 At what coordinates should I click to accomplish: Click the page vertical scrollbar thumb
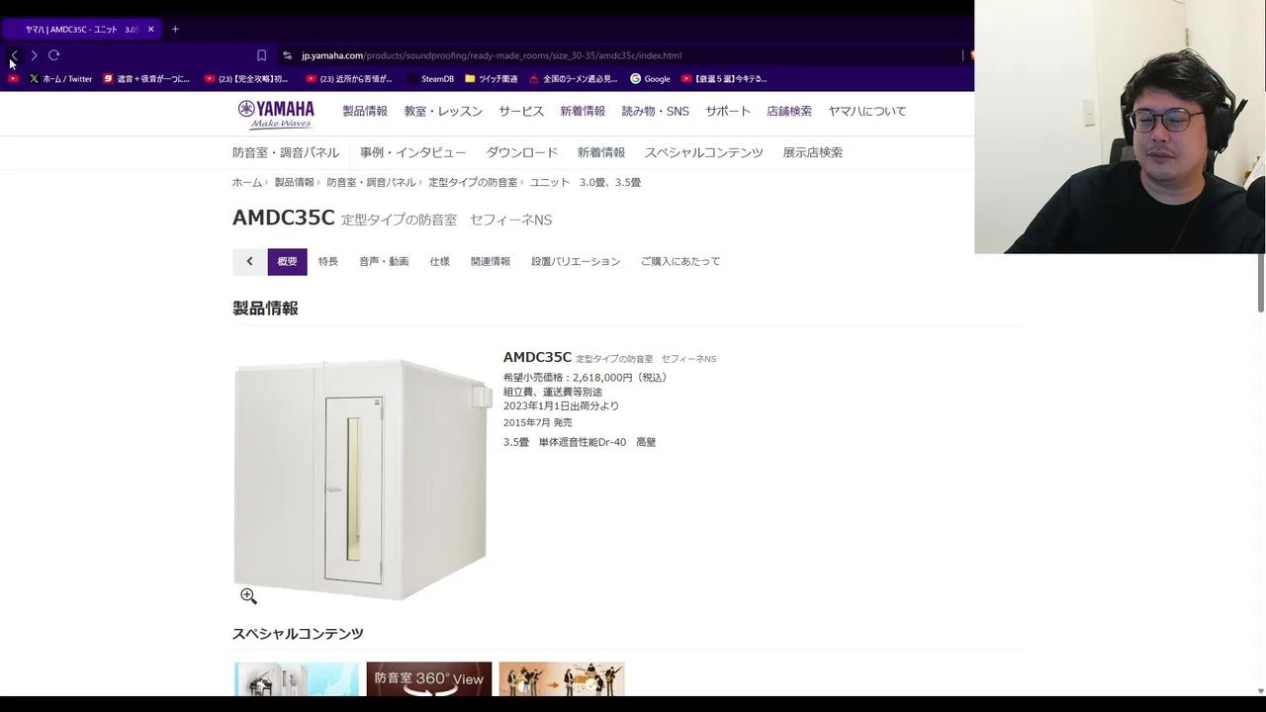pyautogui.click(x=1261, y=283)
